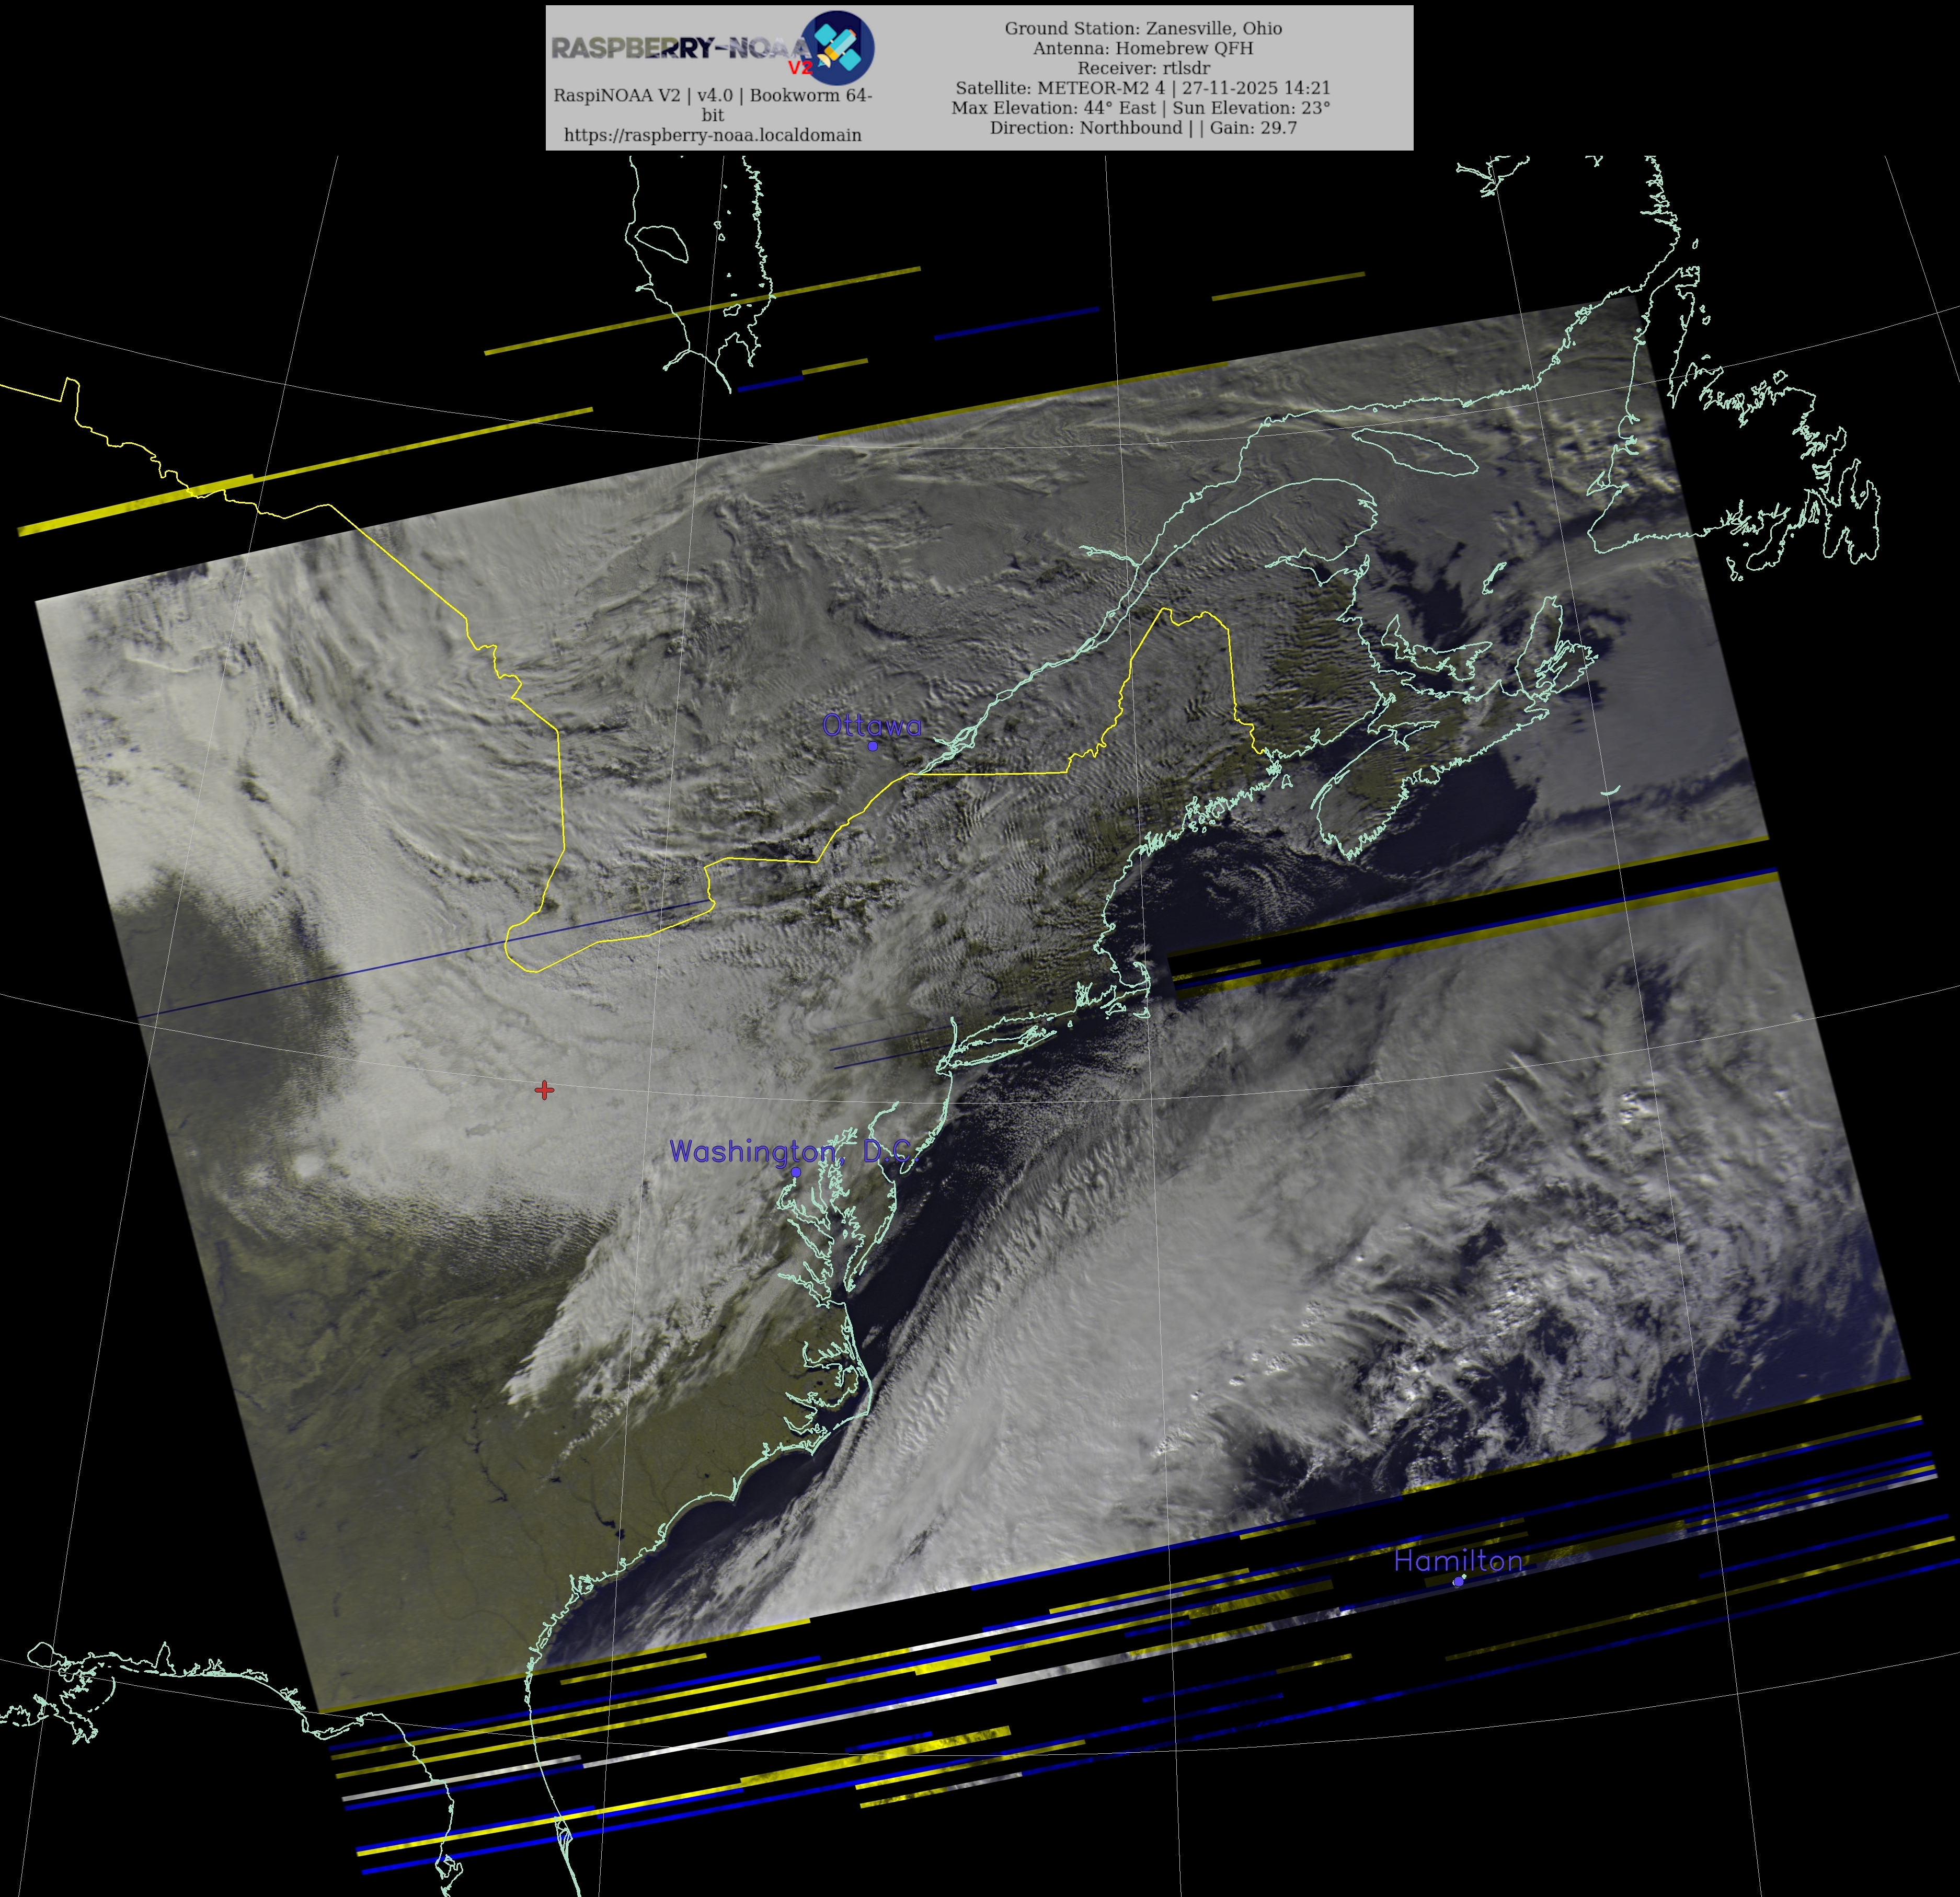The image size is (1960, 1897).
Task: Click the red ground station cross marker
Action: 544,1089
